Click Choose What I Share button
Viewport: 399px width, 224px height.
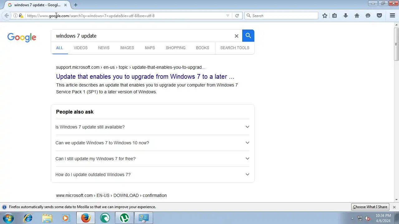pos(370,207)
